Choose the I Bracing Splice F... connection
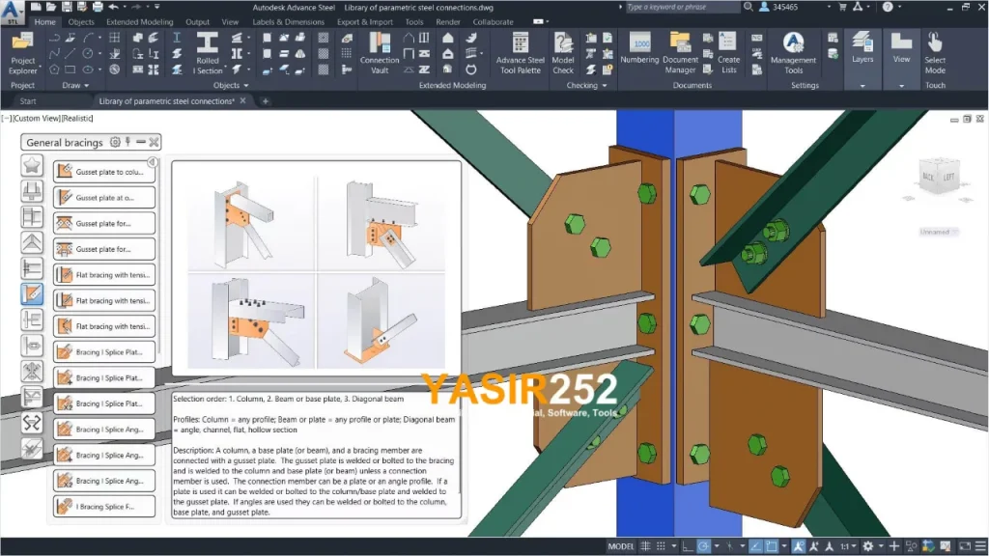989x556 pixels. [104, 506]
